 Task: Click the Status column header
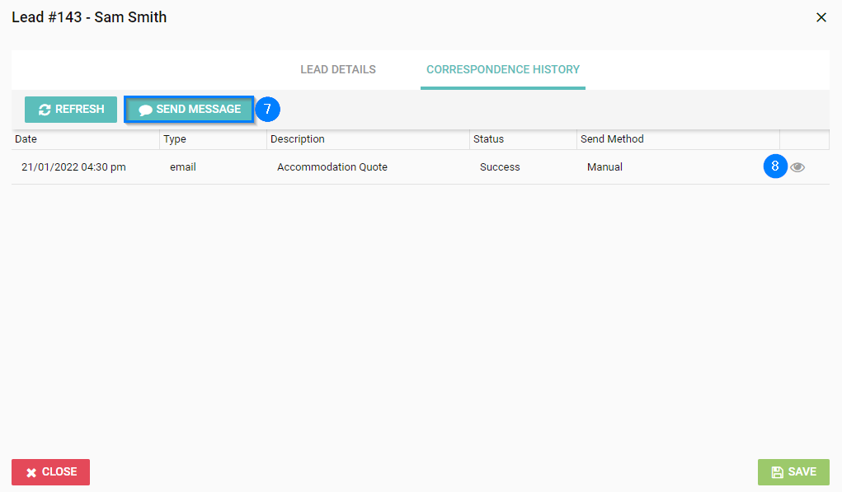488,139
